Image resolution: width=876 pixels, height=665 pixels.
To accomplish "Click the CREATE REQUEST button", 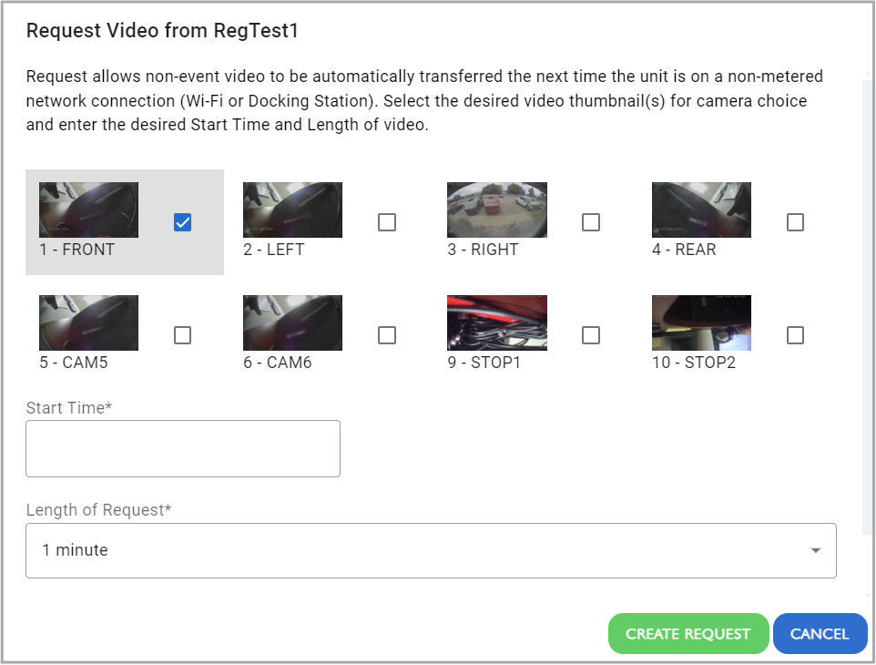I will [688, 634].
